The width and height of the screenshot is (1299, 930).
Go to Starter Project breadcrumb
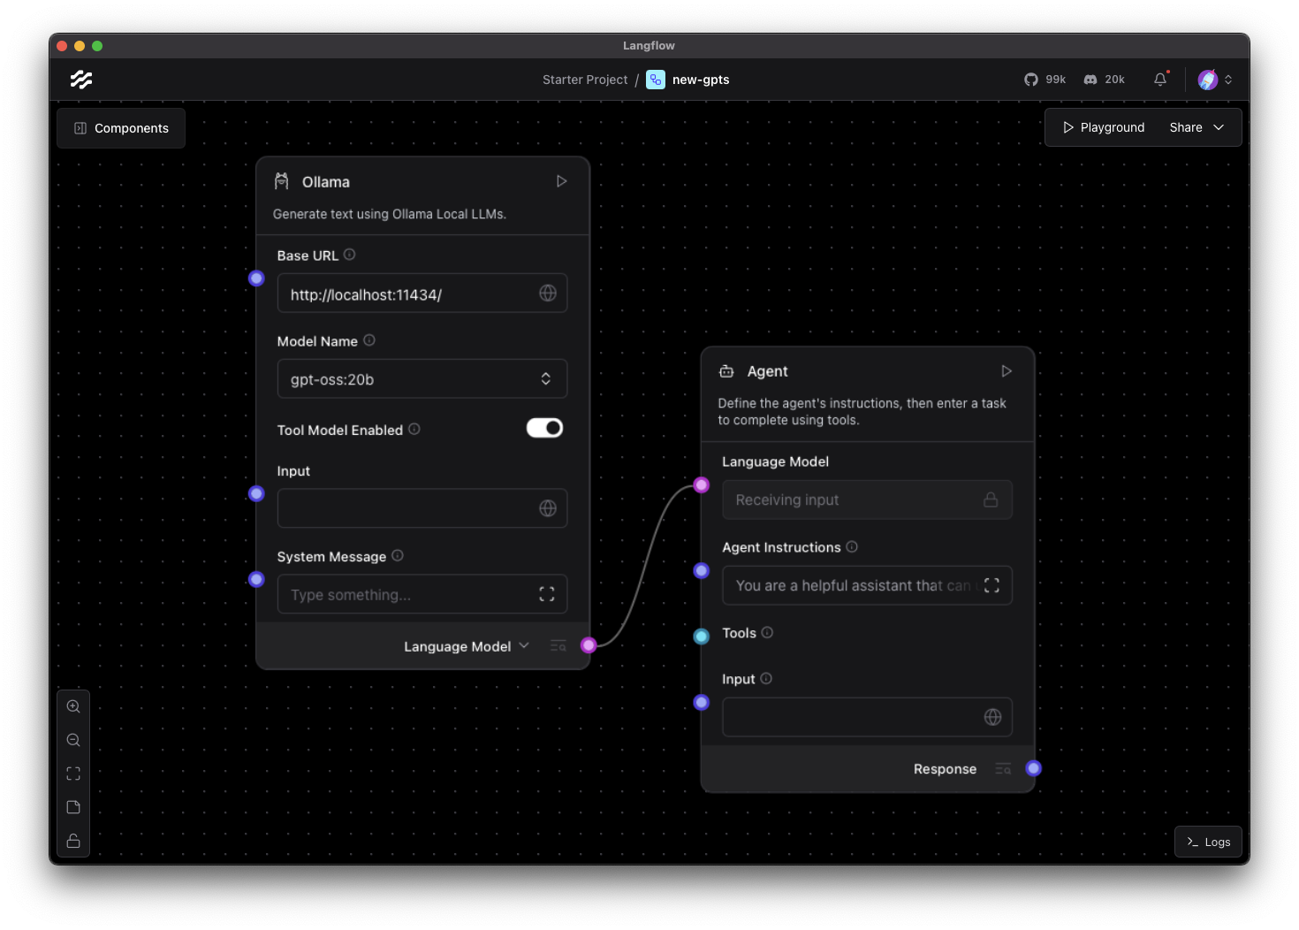584,79
